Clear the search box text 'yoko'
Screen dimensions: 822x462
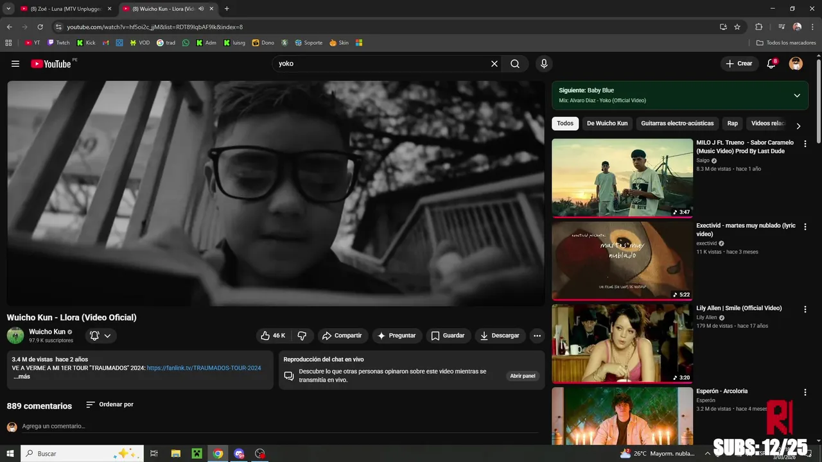494,64
